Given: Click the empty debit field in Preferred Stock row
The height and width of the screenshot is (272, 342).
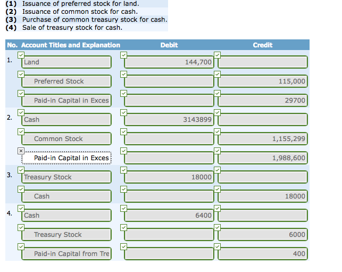Looking at the screenshot, I should point(169,81).
